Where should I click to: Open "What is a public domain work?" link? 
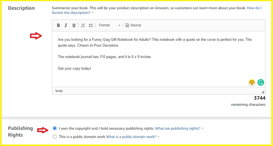(131, 137)
